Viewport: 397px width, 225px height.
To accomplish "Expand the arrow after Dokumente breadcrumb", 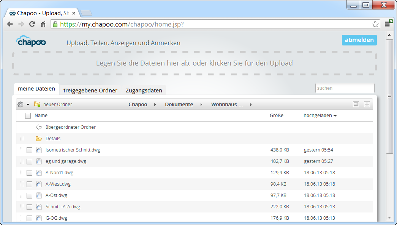I will click(201, 105).
